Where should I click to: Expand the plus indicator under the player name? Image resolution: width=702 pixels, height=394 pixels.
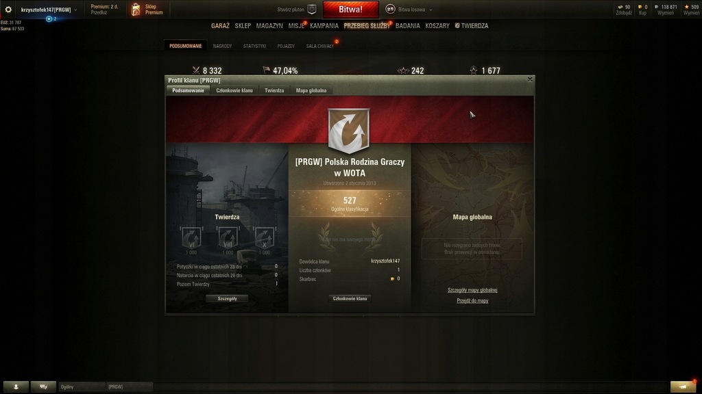[49, 19]
